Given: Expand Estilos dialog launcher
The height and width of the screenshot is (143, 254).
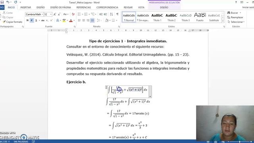Looking at the screenshot, I should pos(224,27).
